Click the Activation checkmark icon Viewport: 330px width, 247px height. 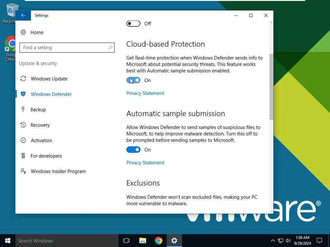coord(23,140)
